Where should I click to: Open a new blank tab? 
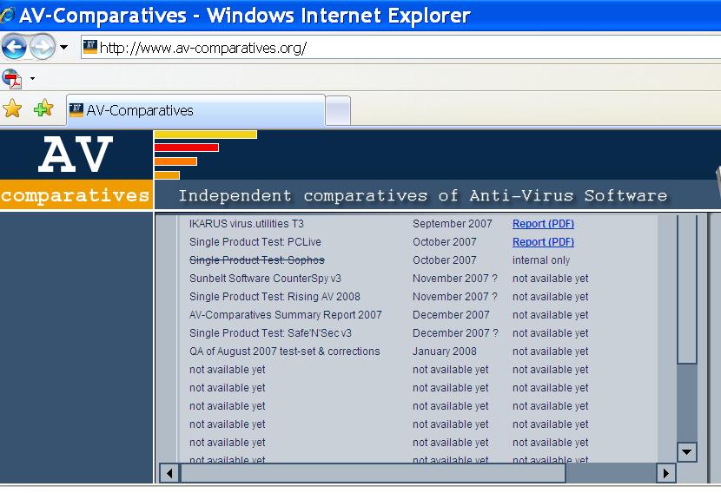point(338,111)
